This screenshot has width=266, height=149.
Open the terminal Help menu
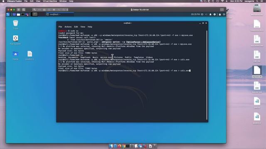point(90,26)
